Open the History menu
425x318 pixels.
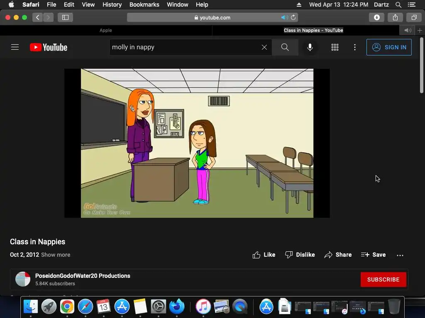pyautogui.click(x=112, y=5)
